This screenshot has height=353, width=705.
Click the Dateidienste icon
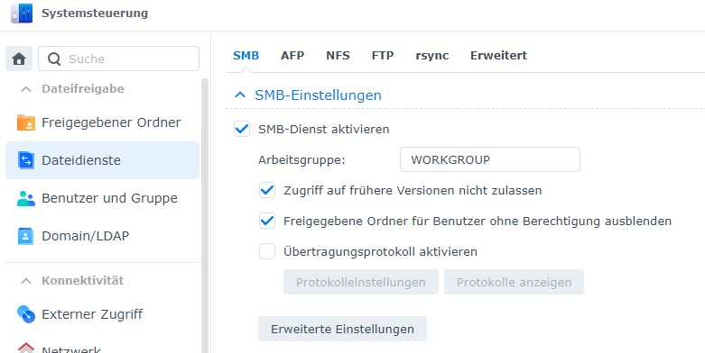click(26, 160)
